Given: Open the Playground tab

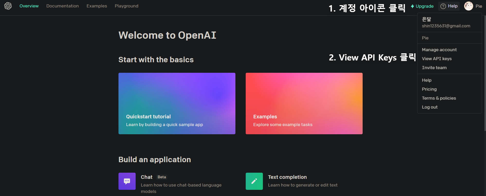Looking at the screenshot, I should point(126,6).
